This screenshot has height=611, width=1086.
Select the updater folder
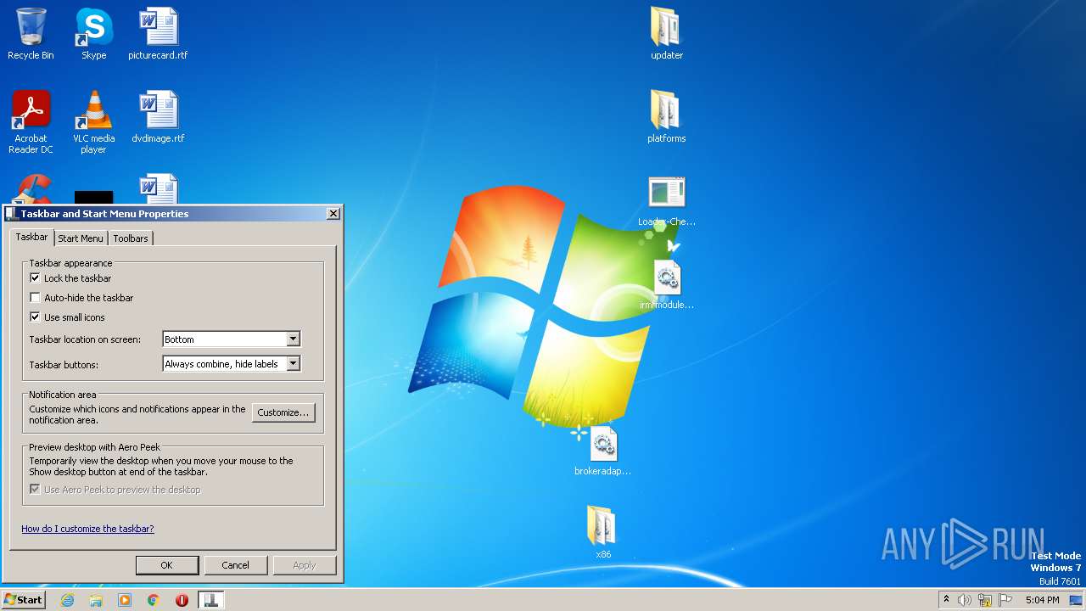tap(667, 34)
